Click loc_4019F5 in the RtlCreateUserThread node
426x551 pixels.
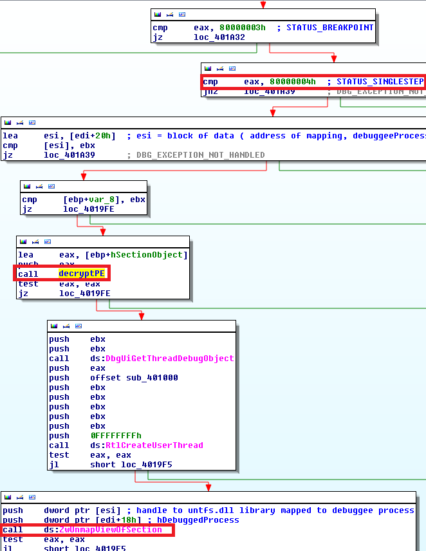coord(147,465)
